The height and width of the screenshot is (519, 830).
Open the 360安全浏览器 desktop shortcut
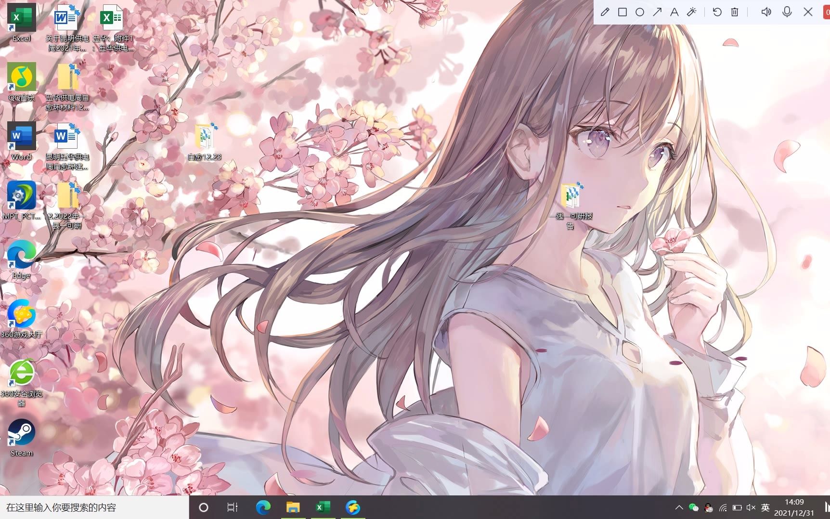point(21,383)
